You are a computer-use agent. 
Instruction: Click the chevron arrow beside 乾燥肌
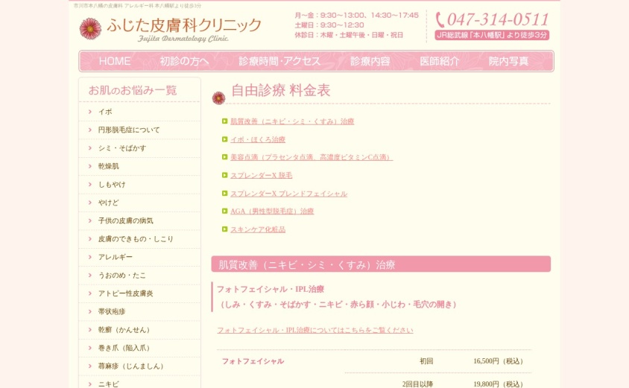[x=90, y=166]
